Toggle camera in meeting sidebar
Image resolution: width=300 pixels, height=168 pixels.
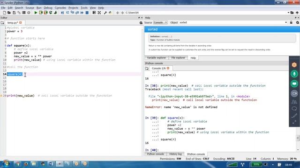tap(294, 93)
